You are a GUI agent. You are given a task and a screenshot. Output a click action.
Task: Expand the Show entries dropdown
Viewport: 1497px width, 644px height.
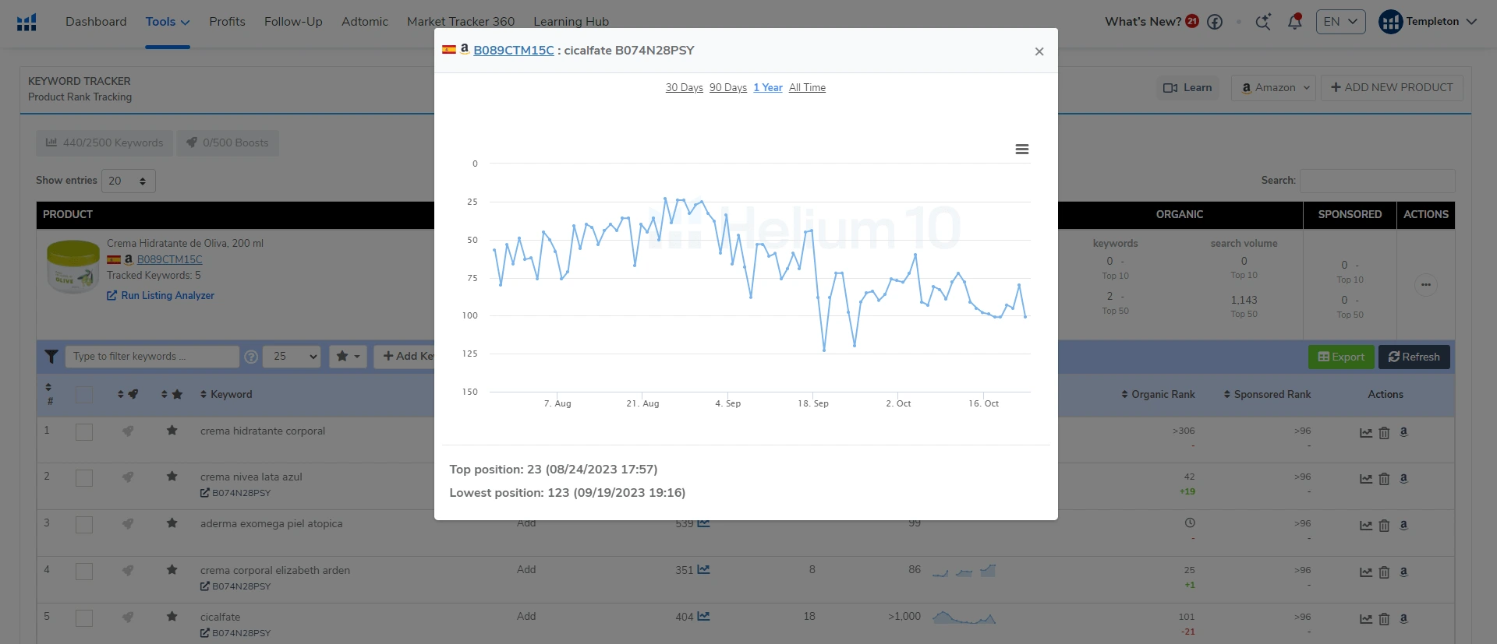tap(129, 181)
